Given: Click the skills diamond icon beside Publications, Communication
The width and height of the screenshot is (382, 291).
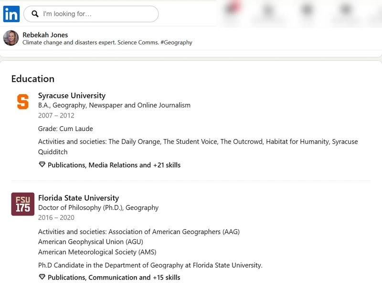Looking at the screenshot, I should (42, 277).
